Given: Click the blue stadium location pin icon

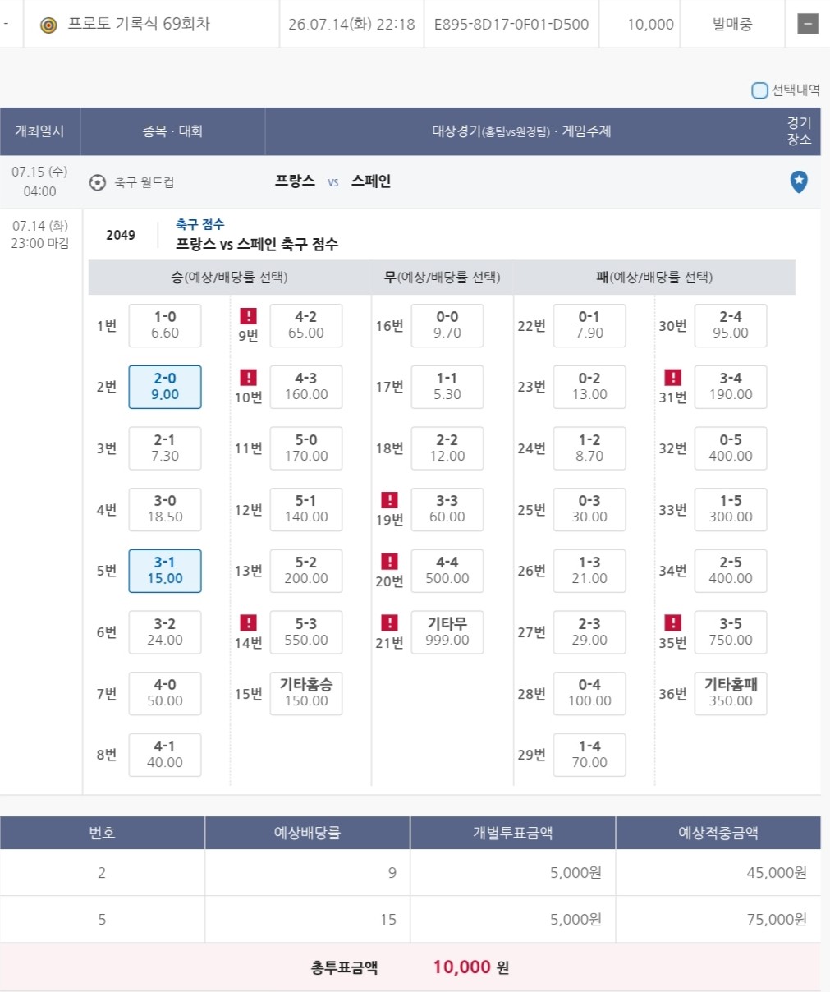Looking at the screenshot, I should click(x=798, y=181).
